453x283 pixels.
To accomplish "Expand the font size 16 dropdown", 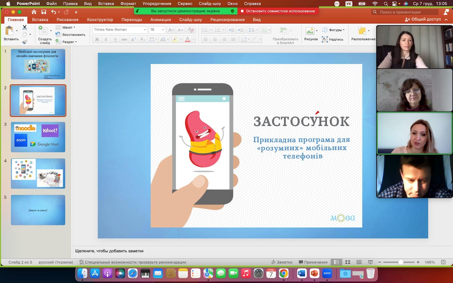I will [x=163, y=30].
